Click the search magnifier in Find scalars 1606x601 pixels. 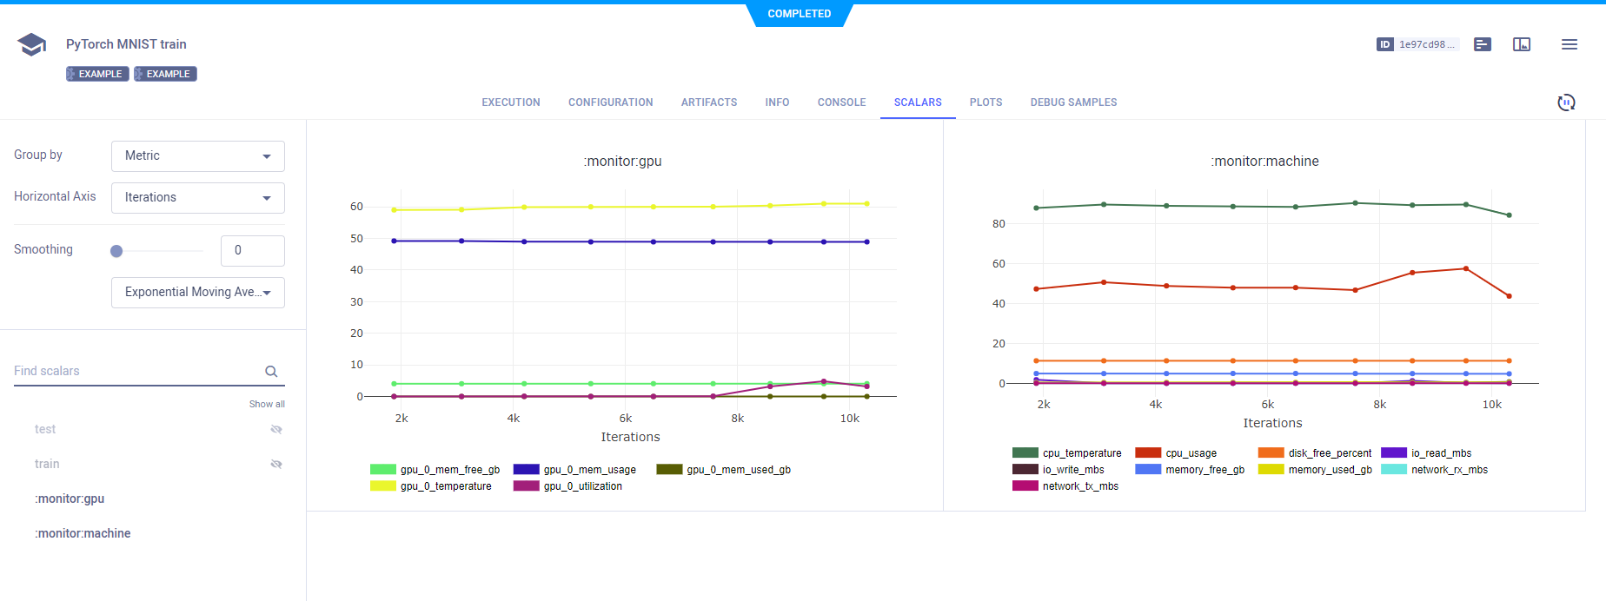coord(271,372)
